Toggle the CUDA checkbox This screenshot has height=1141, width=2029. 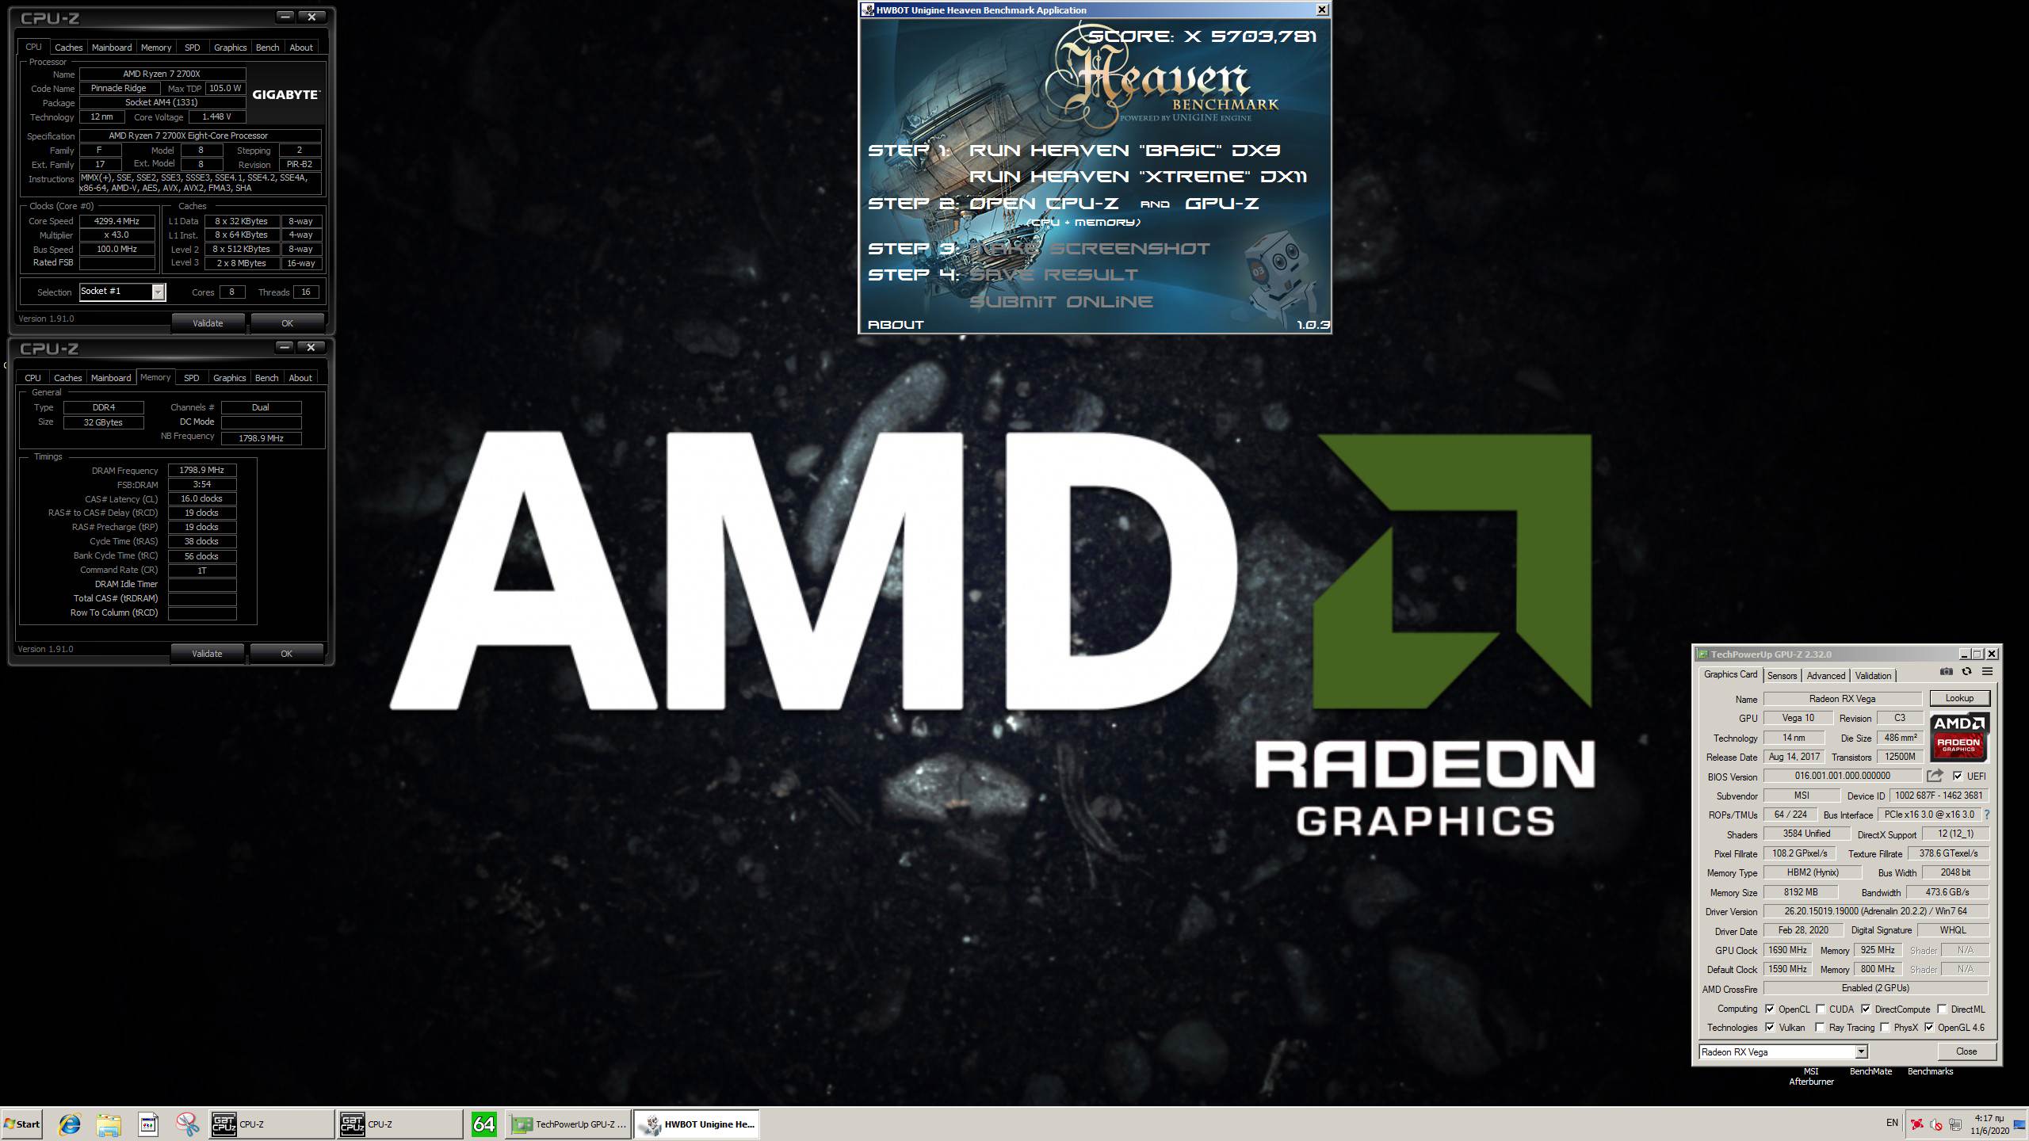click(1821, 1009)
